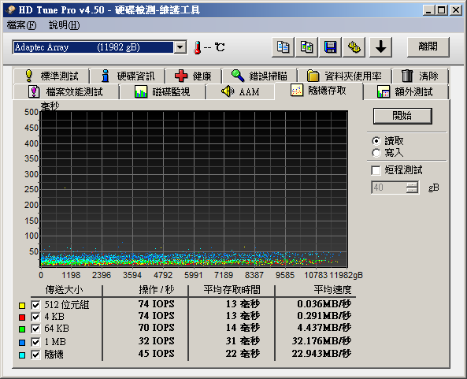Uncheck the 1 MB transfer size checkbox
The width and height of the screenshot is (467, 379).
[35, 342]
